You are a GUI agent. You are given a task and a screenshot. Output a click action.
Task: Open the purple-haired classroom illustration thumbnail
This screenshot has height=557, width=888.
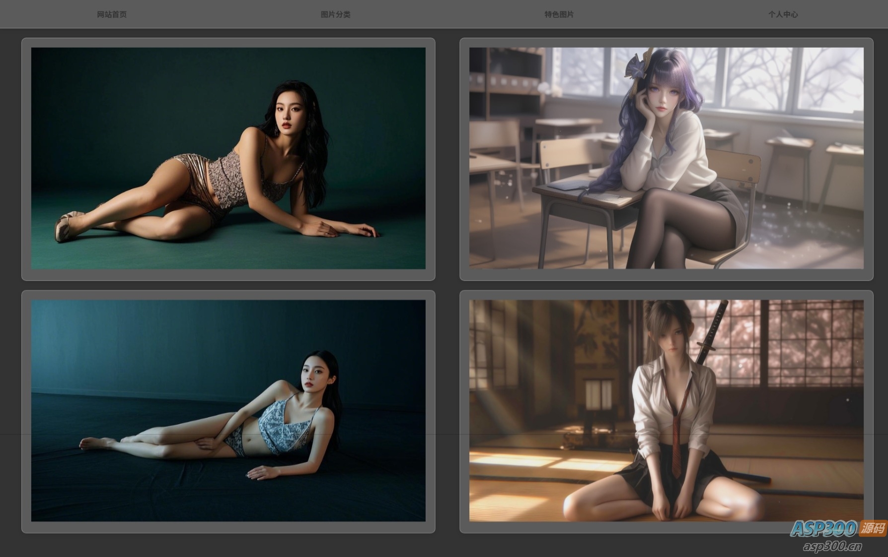(x=666, y=158)
